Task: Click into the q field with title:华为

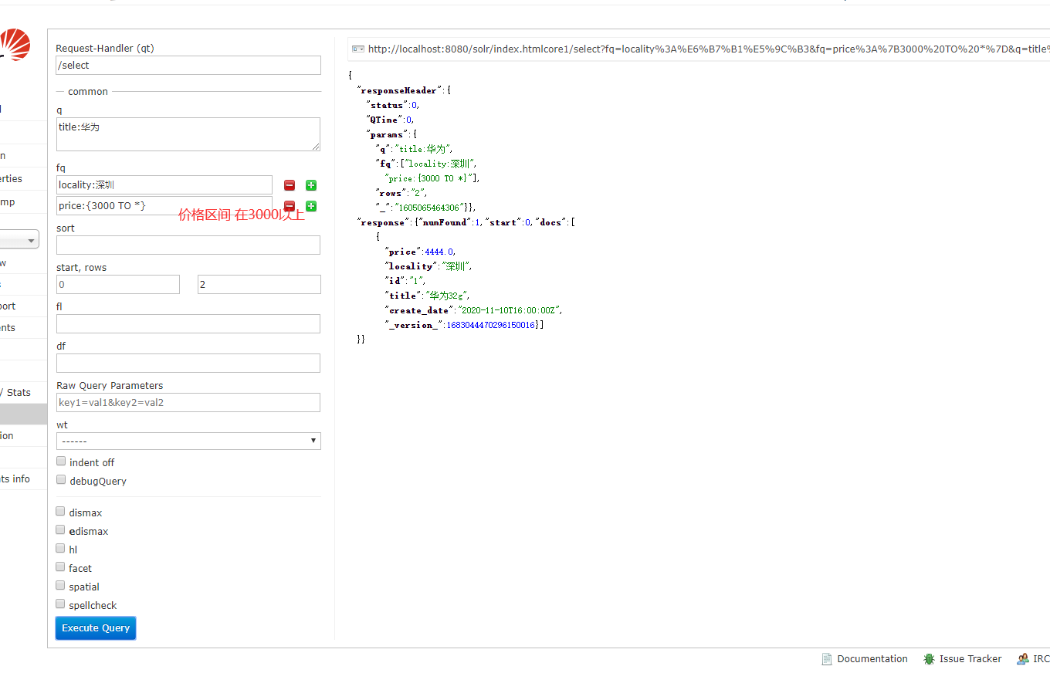Action: tap(188, 134)
